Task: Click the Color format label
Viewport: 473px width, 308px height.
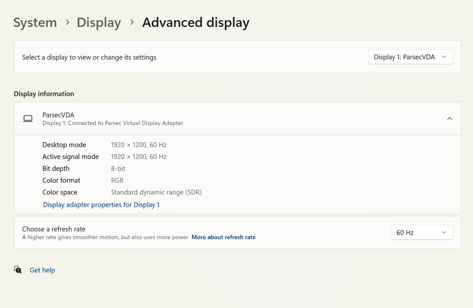Action: coord(61,180)
